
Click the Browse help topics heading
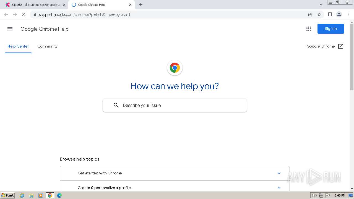(x=79, y=159)
